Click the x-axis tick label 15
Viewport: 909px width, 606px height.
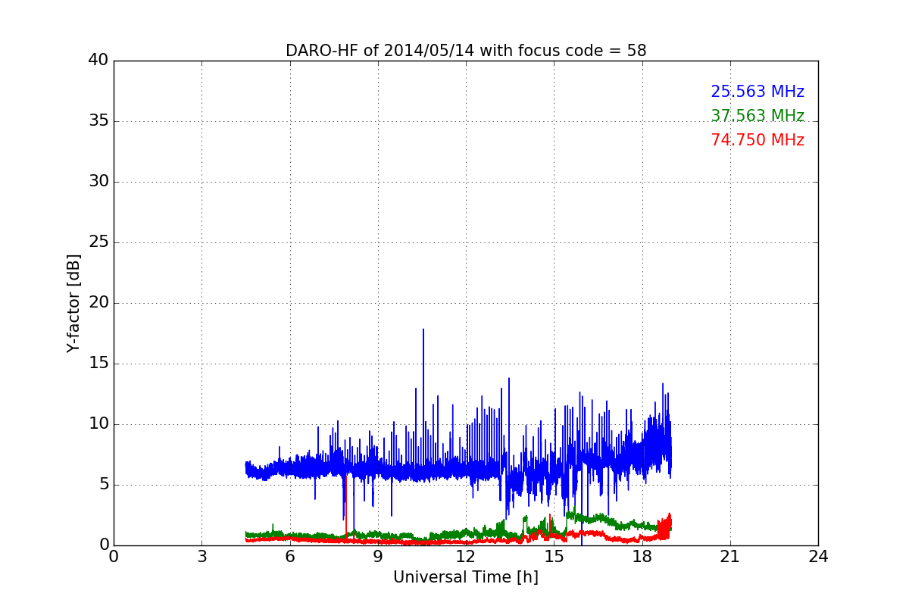(554, 556)
